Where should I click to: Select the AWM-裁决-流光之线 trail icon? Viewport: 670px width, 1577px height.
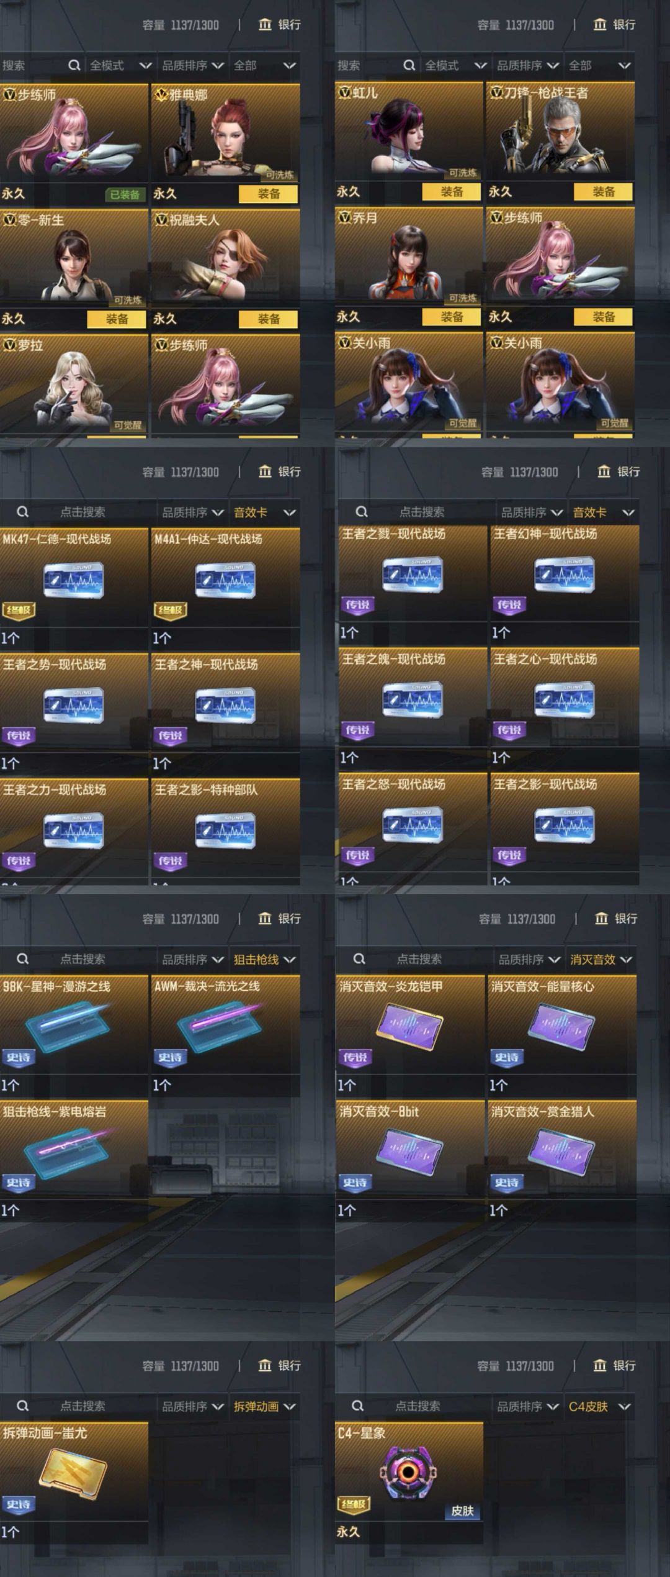click(x=220, y=1025)
